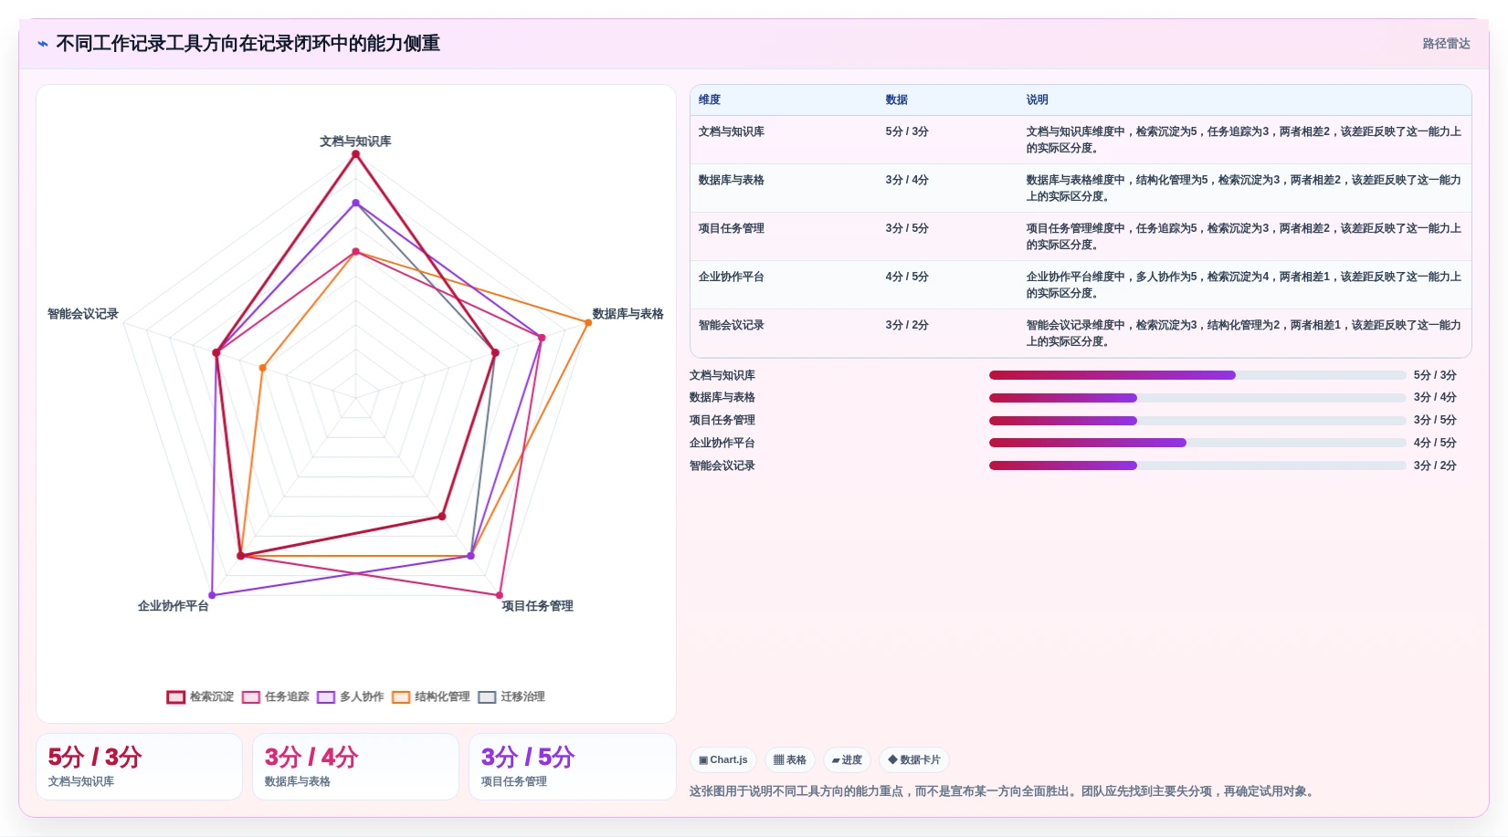This screenshot has width=1508, height=837.
Task: Click the 进度 tag chip
Action: coord(847,759)
